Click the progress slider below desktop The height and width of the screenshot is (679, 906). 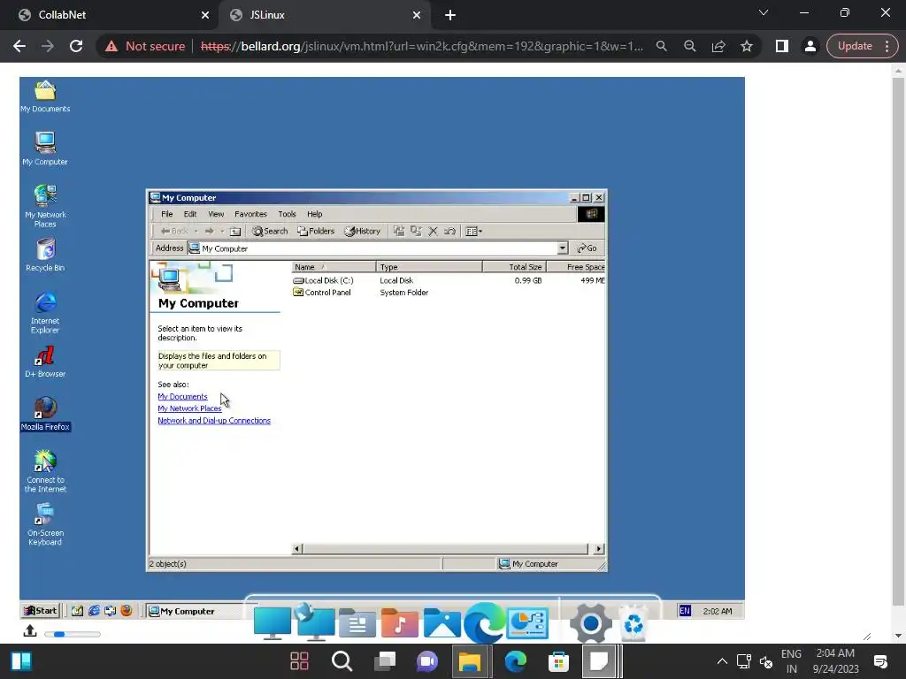73,634
